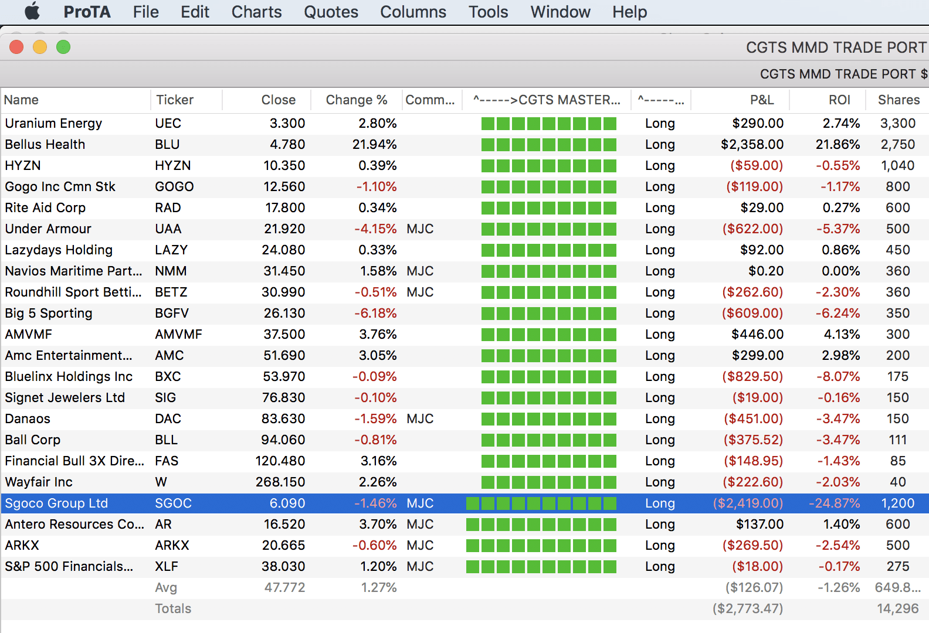929x633 pixels.
Task: Open the File menu
Action: point(146,12)
